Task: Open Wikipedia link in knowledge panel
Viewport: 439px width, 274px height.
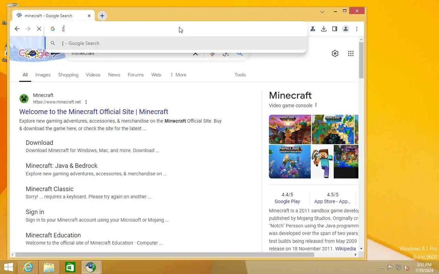Action: point(345,249)
